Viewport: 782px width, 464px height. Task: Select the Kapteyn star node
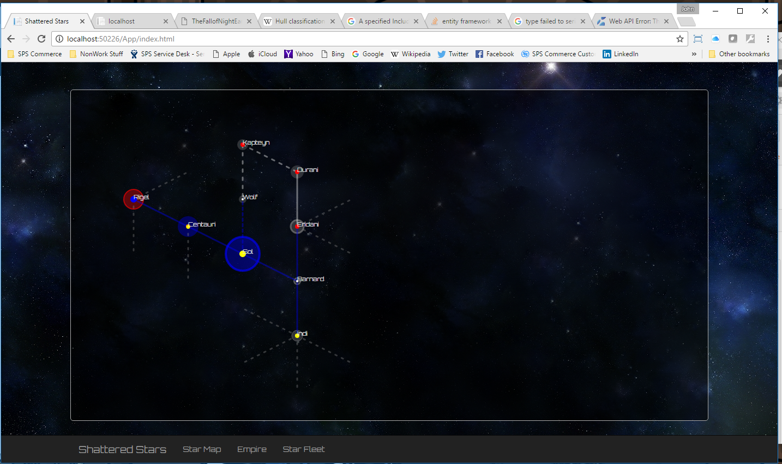(243, 145)
